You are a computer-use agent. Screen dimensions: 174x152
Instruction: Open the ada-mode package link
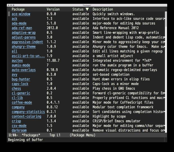pyautogui.click(x=19, y=23)
